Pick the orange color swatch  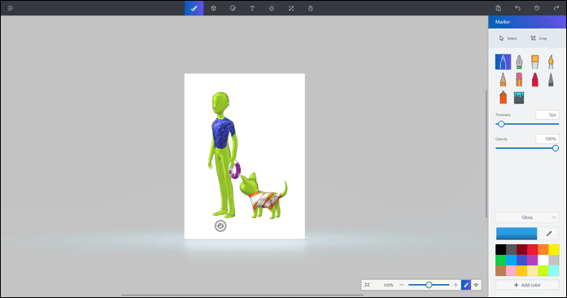tap(543, 249)
